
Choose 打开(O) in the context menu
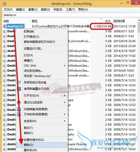pyautogui.click(x=29, y=32)
